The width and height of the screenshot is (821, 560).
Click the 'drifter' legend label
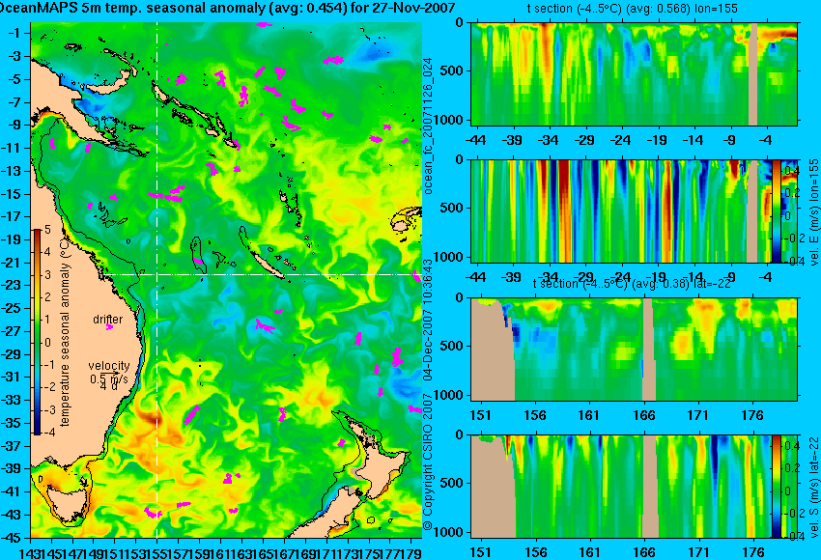[107, 320]
